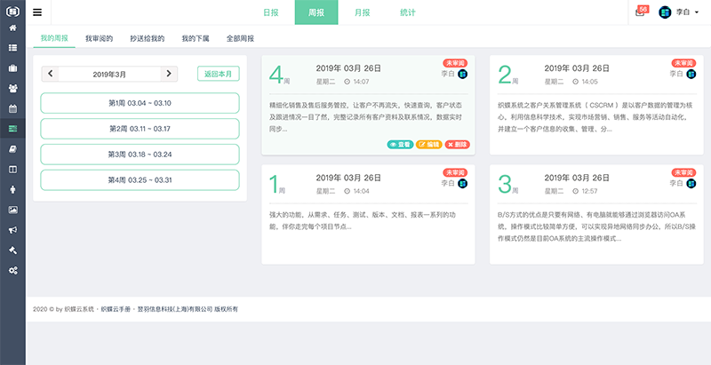Click 李白 avatar on week 3 card
The image size is (711, 365).
[691, 184]
